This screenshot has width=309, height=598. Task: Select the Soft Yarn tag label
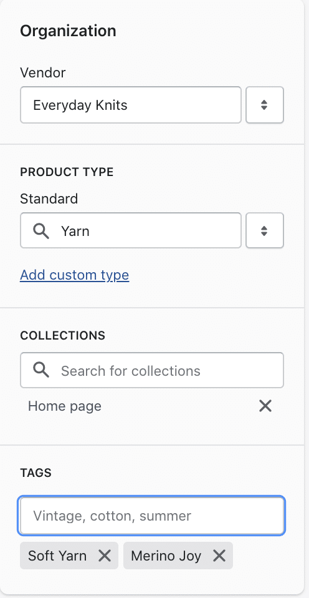click(57, 556)
